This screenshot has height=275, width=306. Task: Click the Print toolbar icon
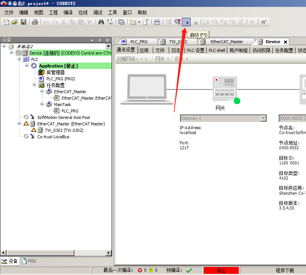pos(35,22)
